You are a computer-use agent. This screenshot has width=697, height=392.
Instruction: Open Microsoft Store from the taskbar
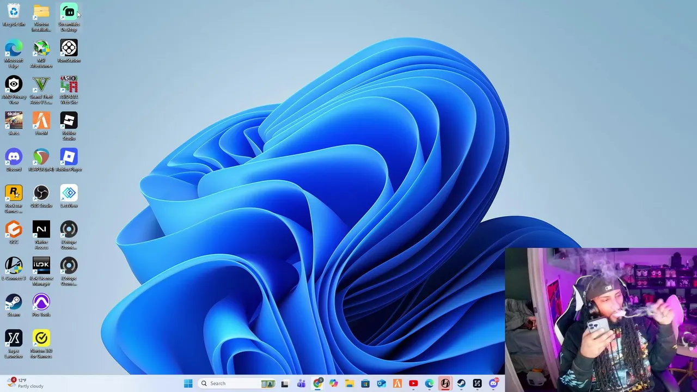365,383
